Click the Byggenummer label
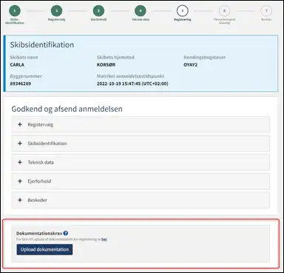 point(26,76)
